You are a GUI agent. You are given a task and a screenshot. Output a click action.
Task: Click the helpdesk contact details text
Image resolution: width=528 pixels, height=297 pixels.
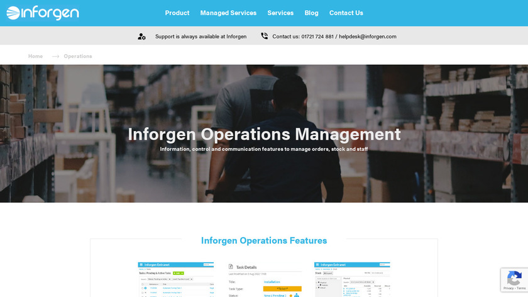pyautogui.click(x=334, y=36)
